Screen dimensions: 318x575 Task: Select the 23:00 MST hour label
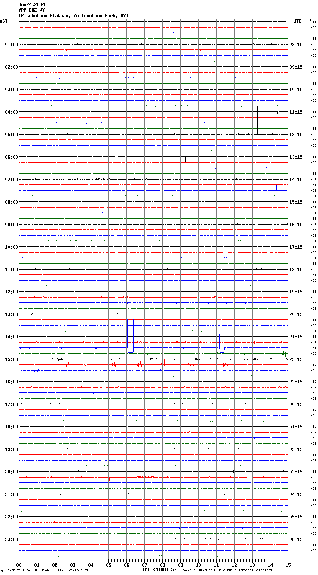pos(12,539)
